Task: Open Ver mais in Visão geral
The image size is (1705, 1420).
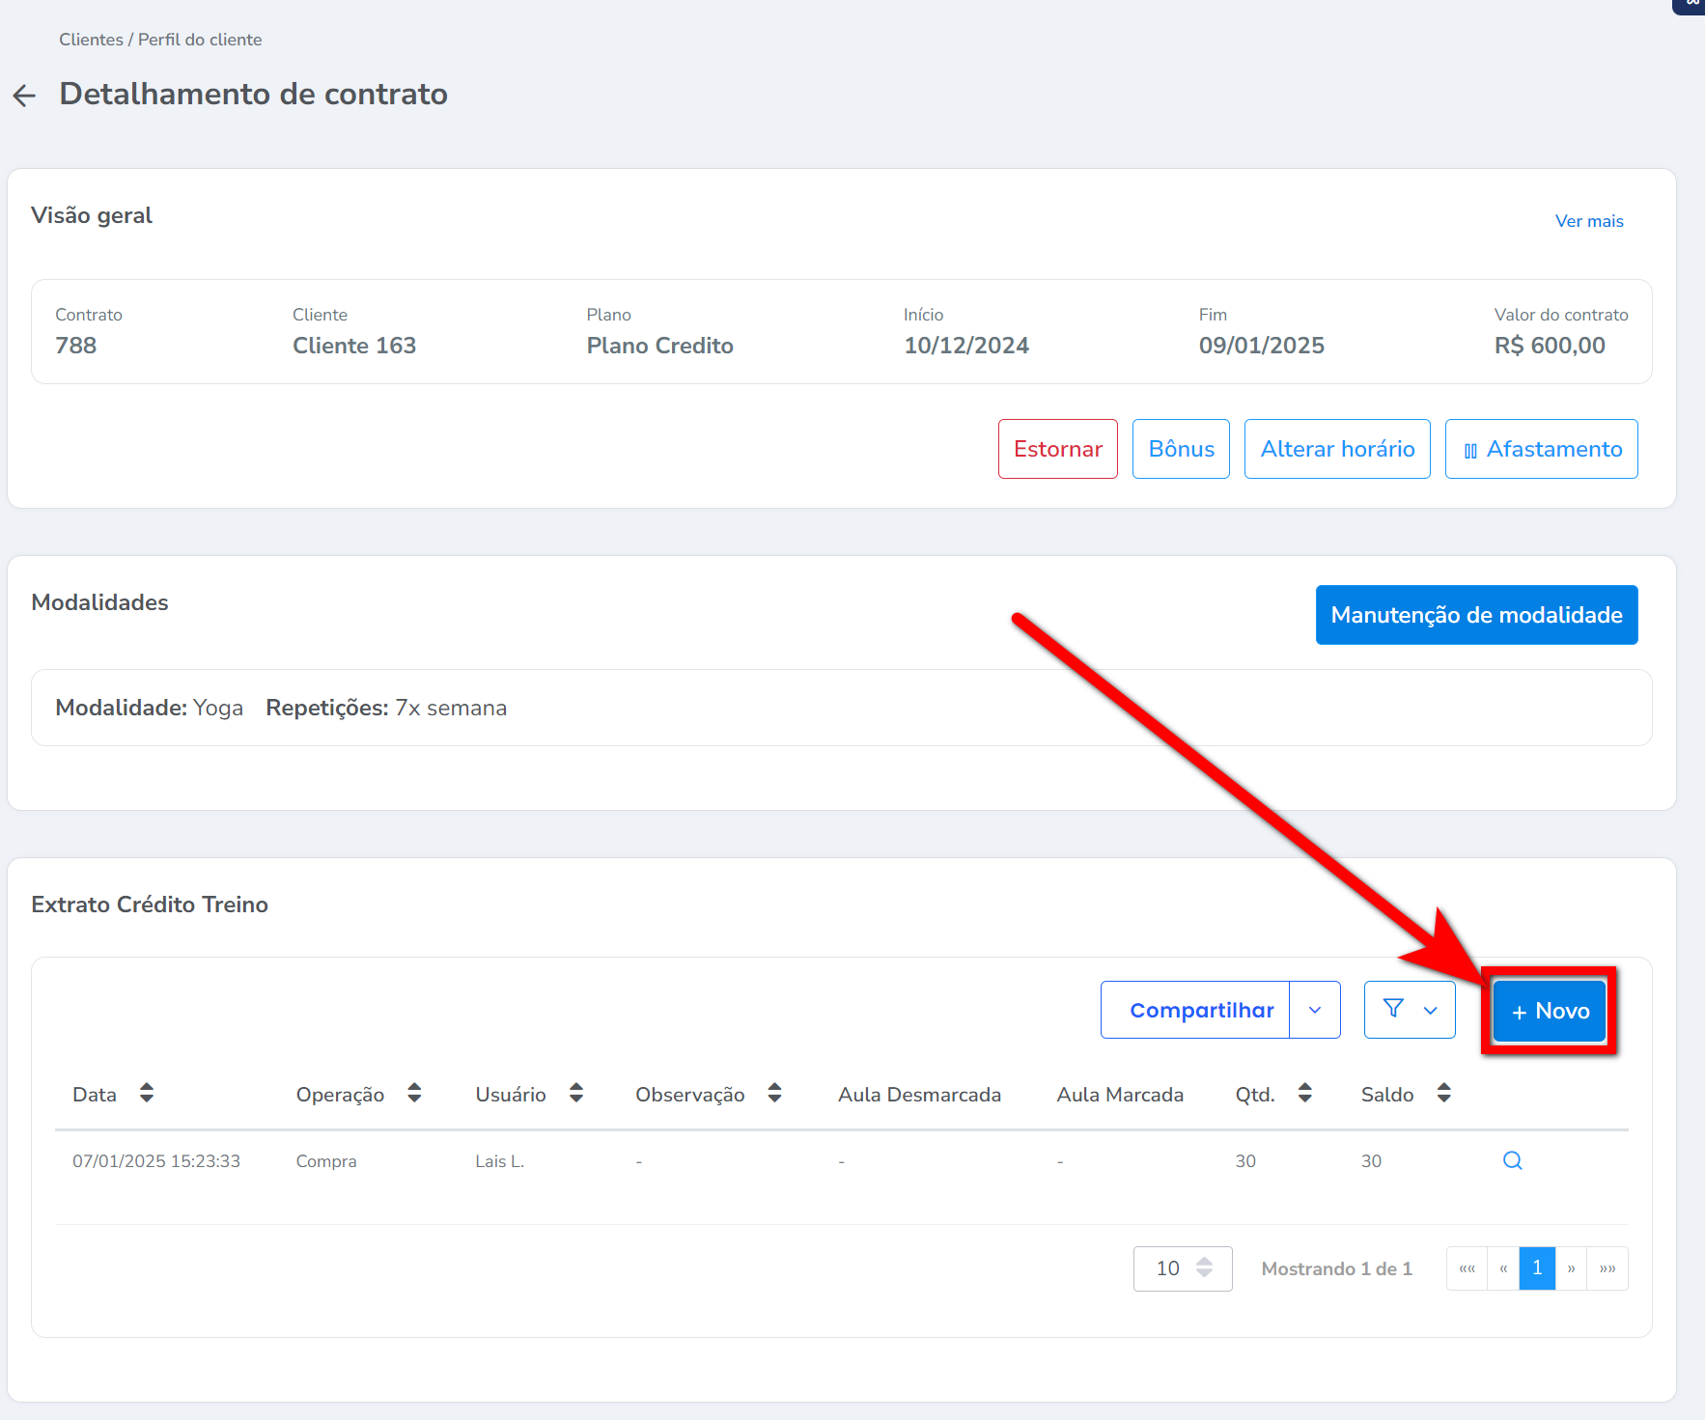Action: pos(1588,221)
